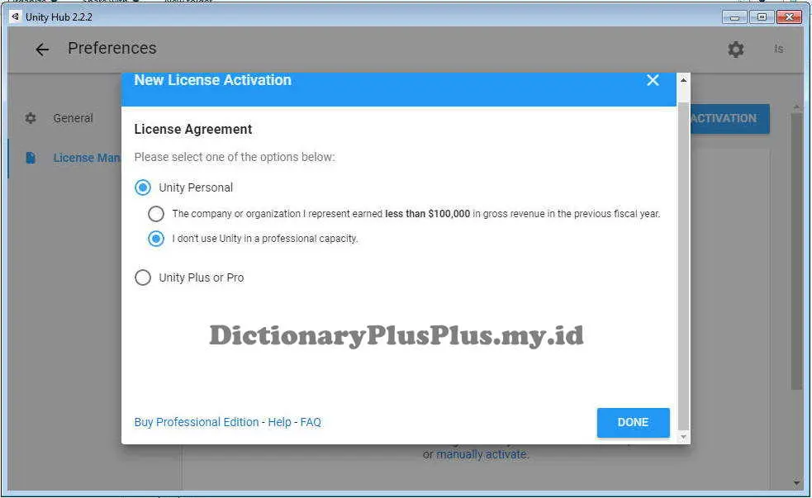This screenshot has height=498, width=812.
Task: Close the Unity Hub window
Action: coord(789,17)
